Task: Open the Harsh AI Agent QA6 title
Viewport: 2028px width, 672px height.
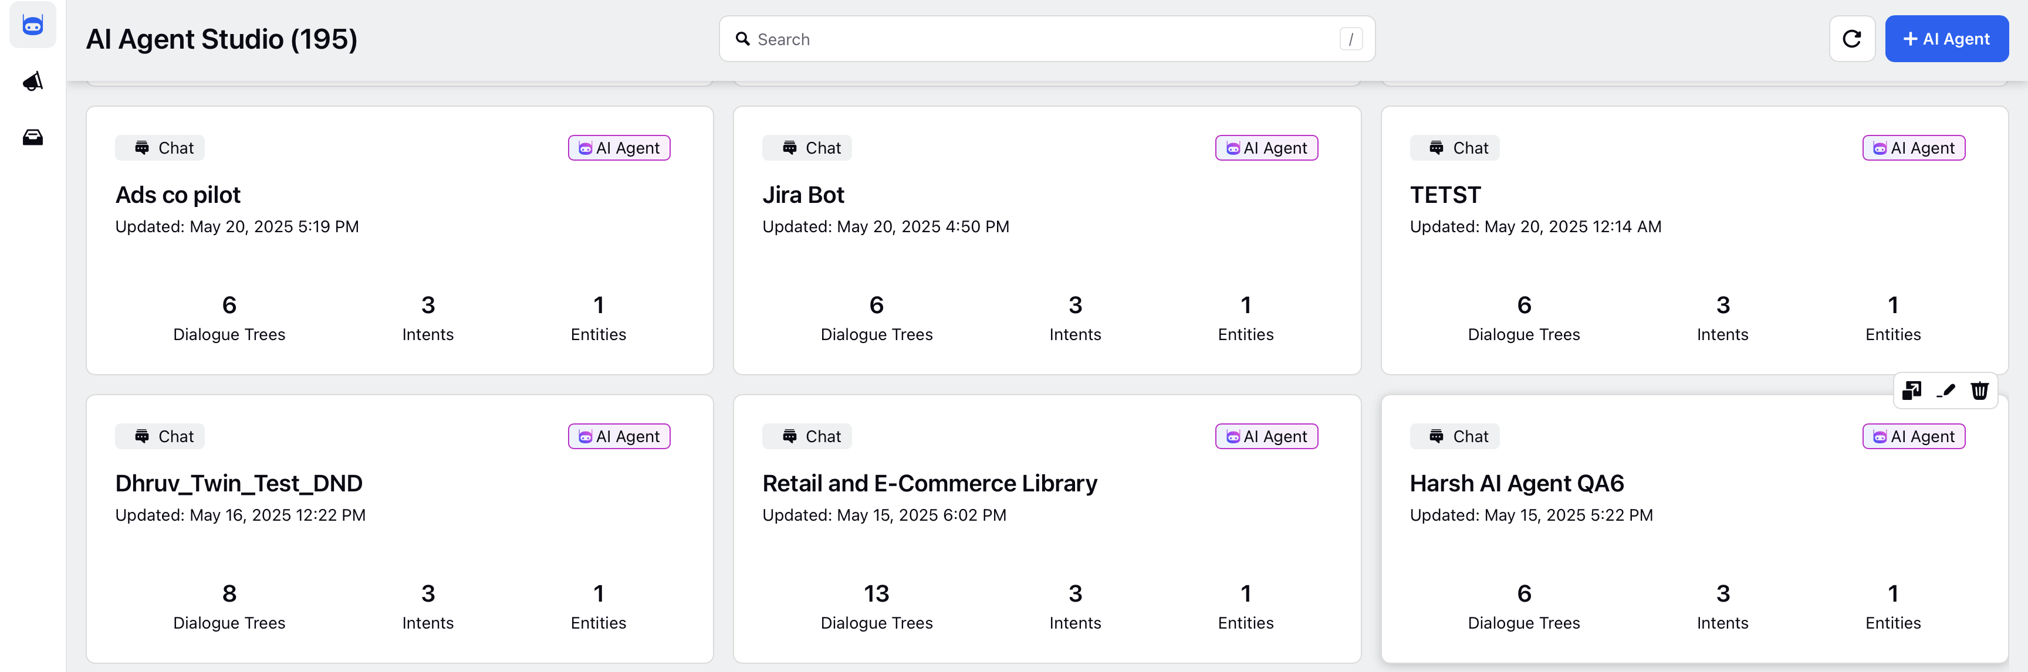Action: pos(1516,483)
